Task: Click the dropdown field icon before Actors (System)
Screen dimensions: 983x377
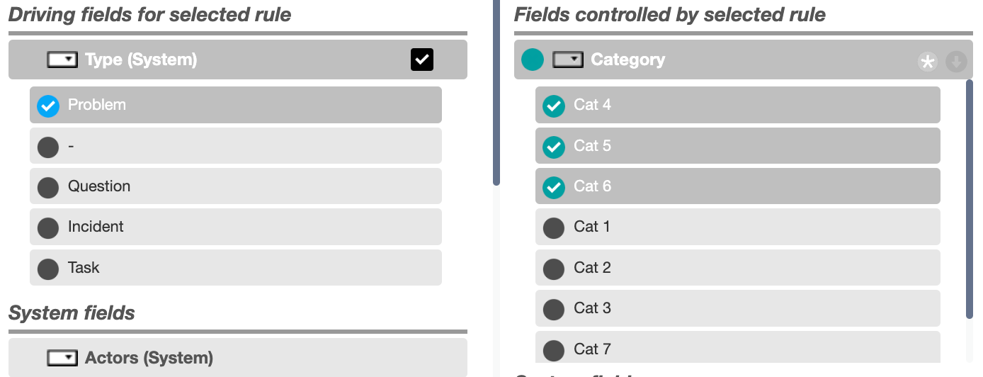Action: click(62, 358)
